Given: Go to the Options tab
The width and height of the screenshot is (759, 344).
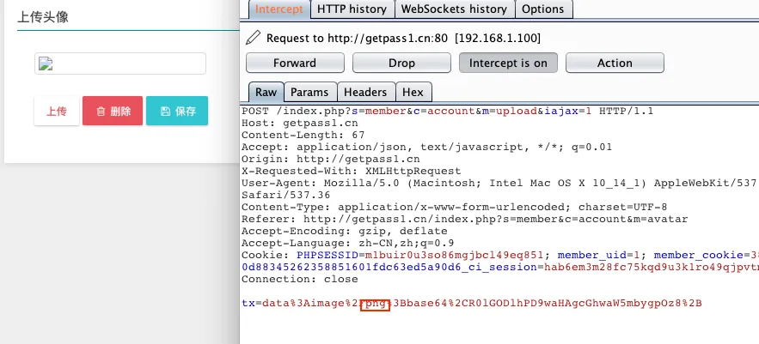Looking at the screenshot, I should (543, 9).
